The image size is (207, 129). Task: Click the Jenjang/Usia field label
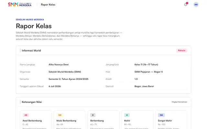point(112,64)
